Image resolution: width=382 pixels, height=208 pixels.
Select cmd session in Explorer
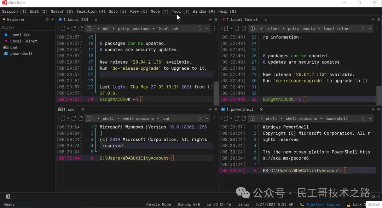click(14, 47)
